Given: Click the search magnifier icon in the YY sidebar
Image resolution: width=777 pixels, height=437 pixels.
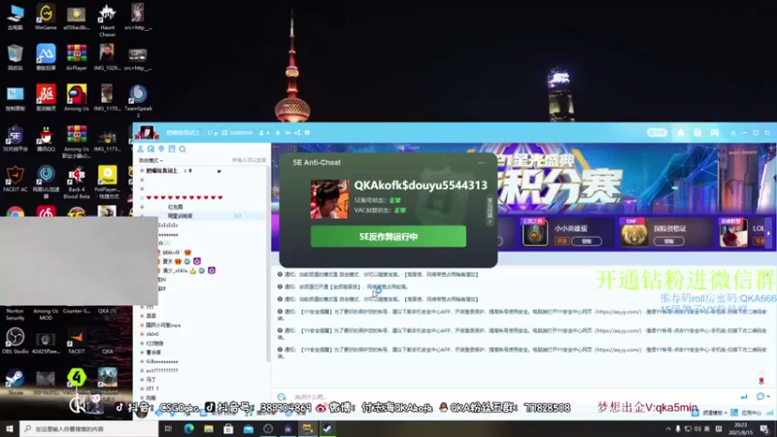Looking at the screenshot, I should [x=183, y=150].
